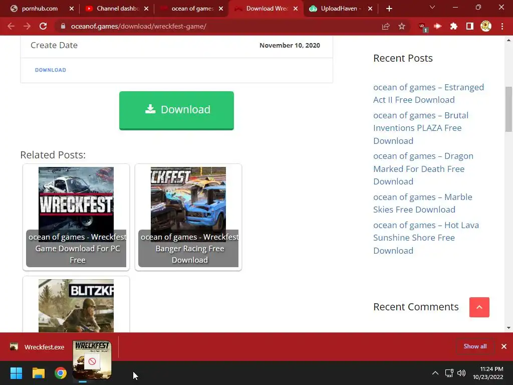
Task: Open Estranged Act II Free Download post
Action: [428, 93]
